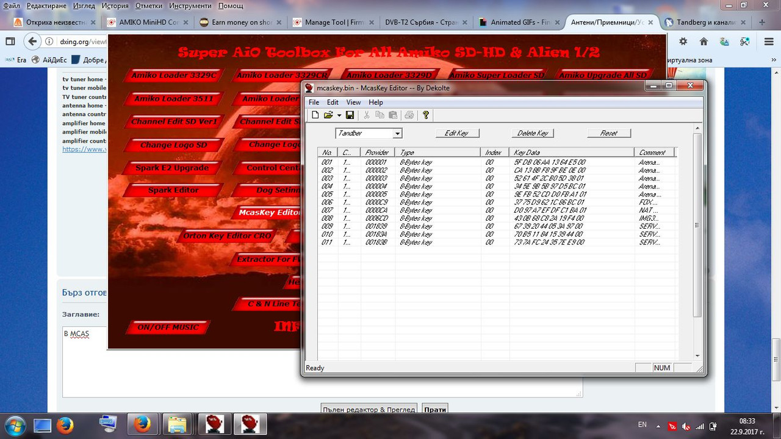
Task: Click the Open folder toolbar icon
Action: pyautogui.click(x=328, y=115)
